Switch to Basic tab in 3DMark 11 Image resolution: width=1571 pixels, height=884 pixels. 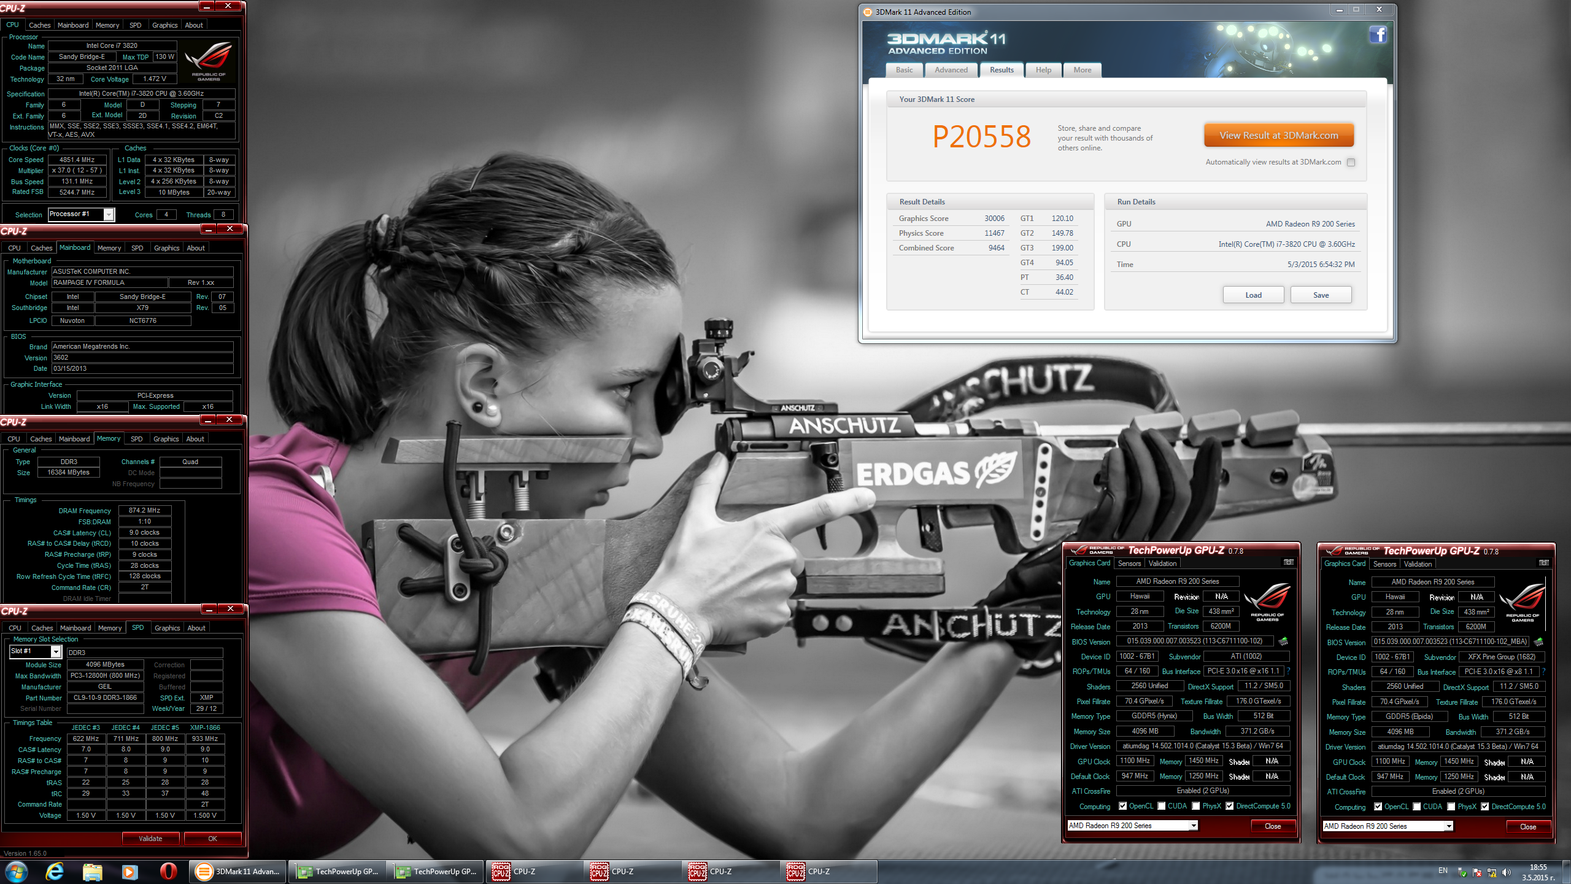click(x=904, y=70)
